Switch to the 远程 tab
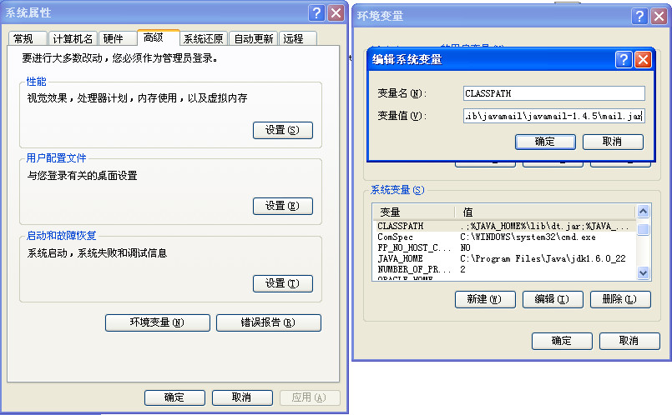Viewport: 672px width, 415px height. (x=297, y=38)
